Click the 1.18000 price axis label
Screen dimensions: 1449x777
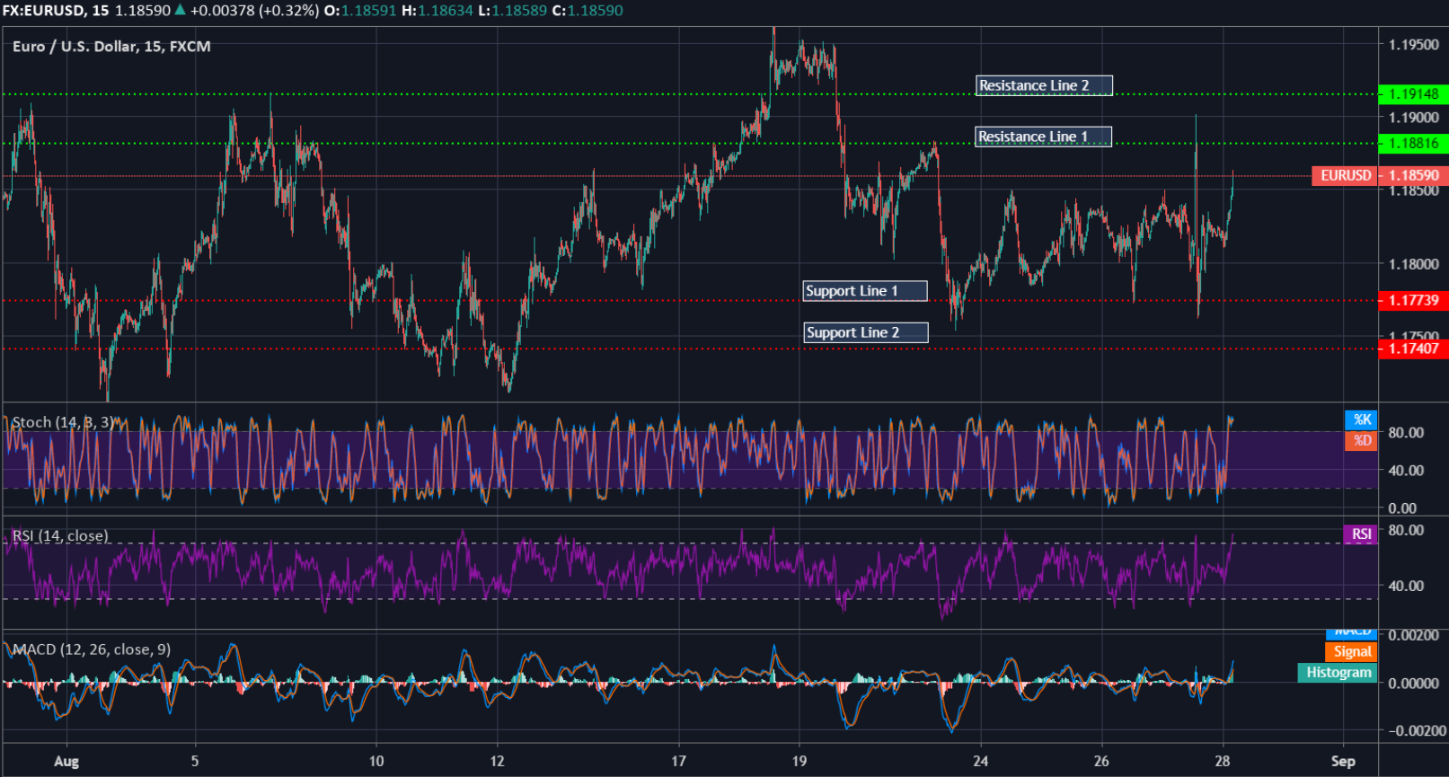[x=1413, y=264]
